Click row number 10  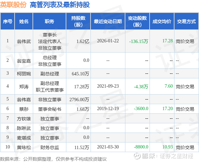[8, 147]
